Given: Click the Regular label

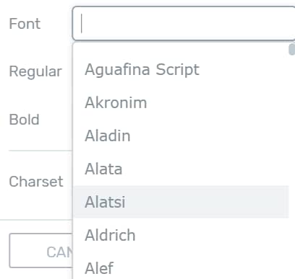Looking at the screenshot, I should coord(35,71).
